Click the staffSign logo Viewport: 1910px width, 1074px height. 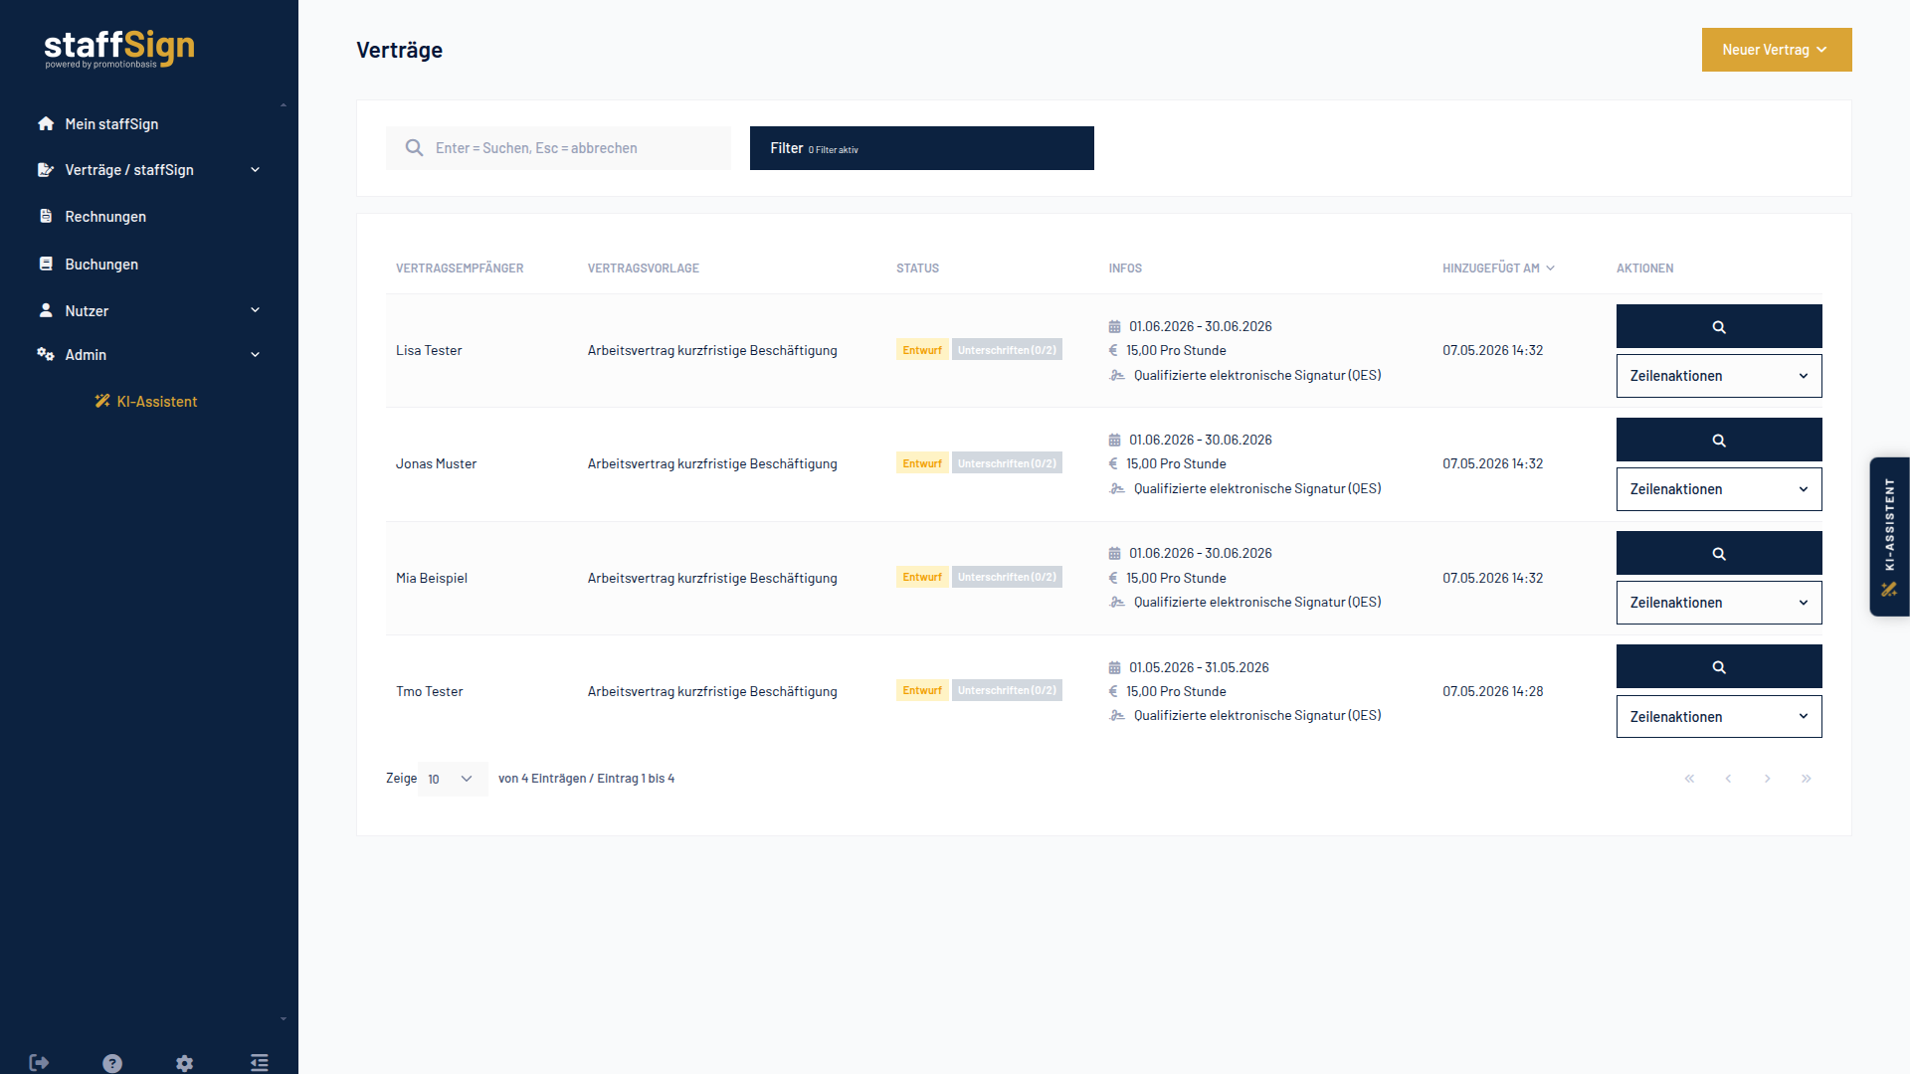[119, 49]
